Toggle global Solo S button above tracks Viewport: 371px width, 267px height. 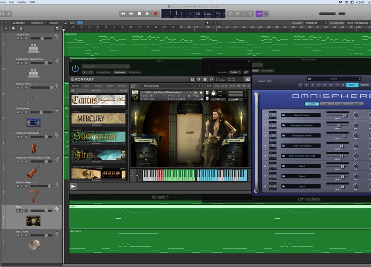coord(21,29)
